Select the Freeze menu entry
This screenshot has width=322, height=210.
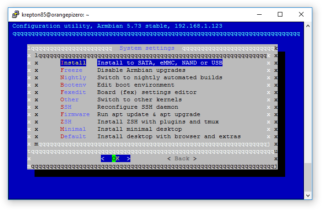[x=71, y=70]
